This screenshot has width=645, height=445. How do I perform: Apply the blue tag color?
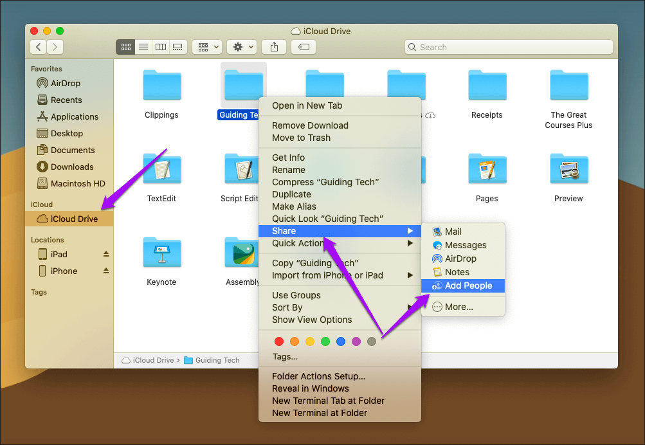(341, 341)
